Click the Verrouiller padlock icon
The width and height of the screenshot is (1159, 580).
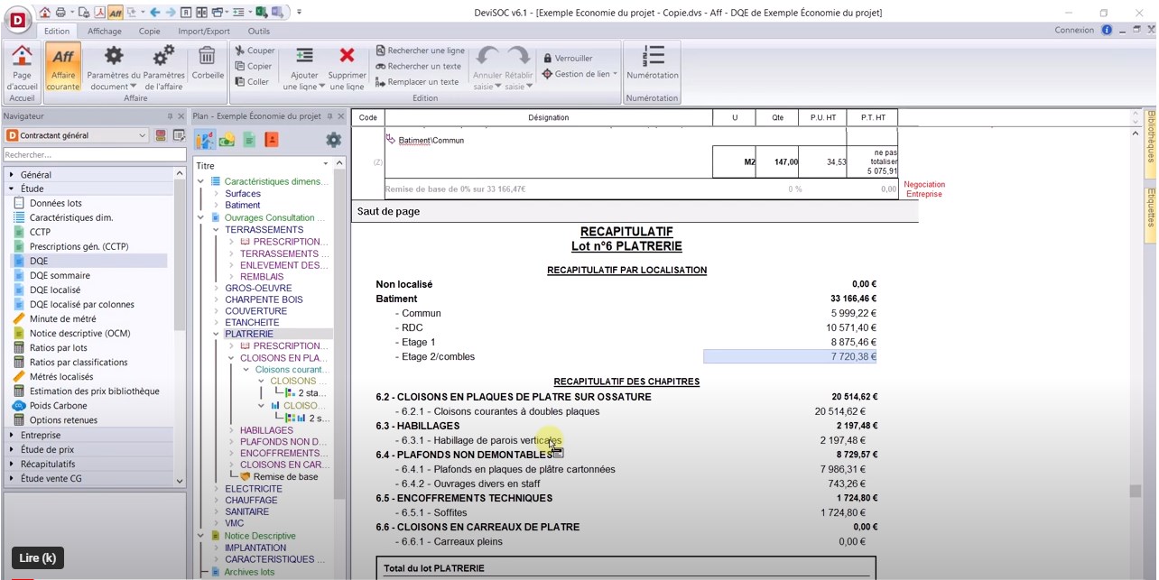pos(547,59)
